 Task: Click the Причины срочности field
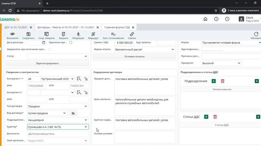[x=231, y=56]
